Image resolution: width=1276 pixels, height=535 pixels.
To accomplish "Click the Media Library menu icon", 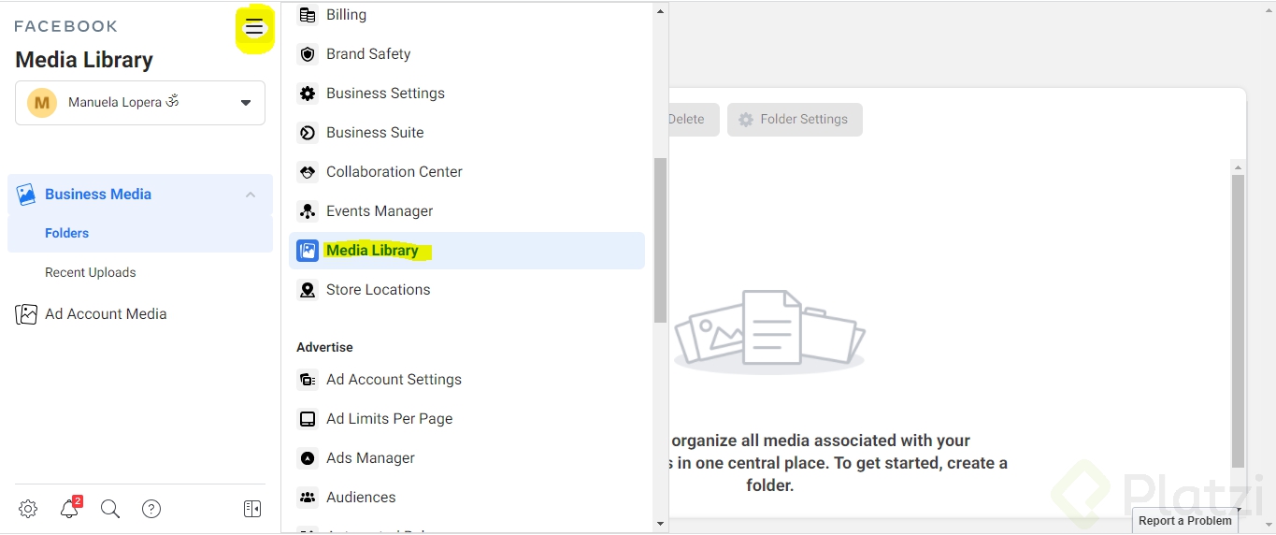I will [x=308, y=251].
